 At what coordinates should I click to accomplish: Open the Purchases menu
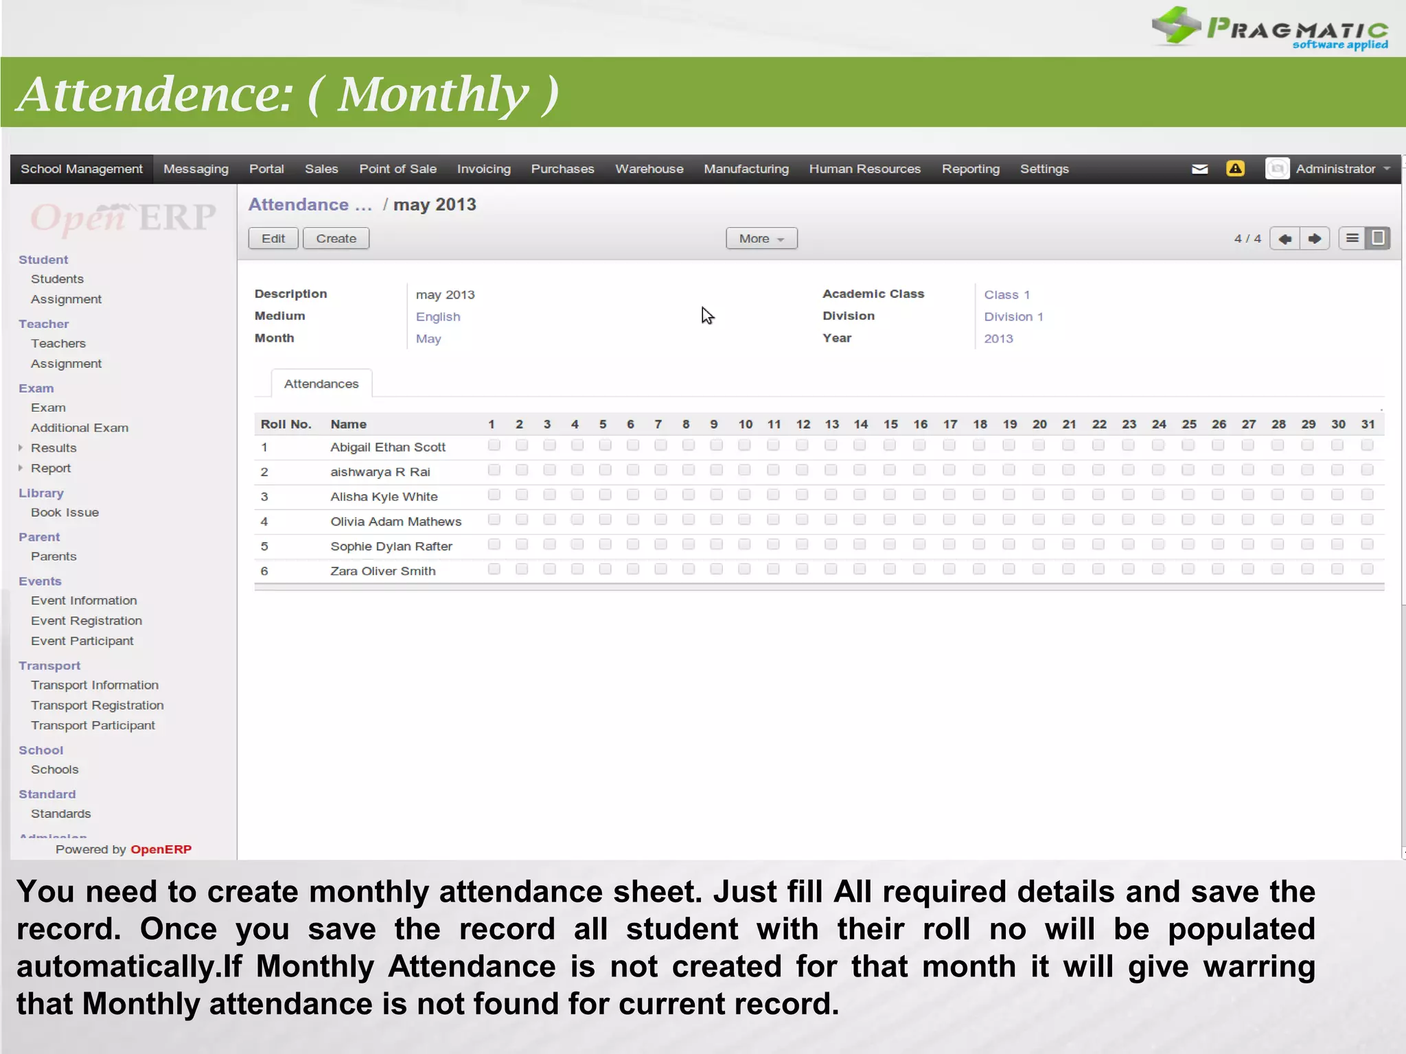click(x=562, y=169)
